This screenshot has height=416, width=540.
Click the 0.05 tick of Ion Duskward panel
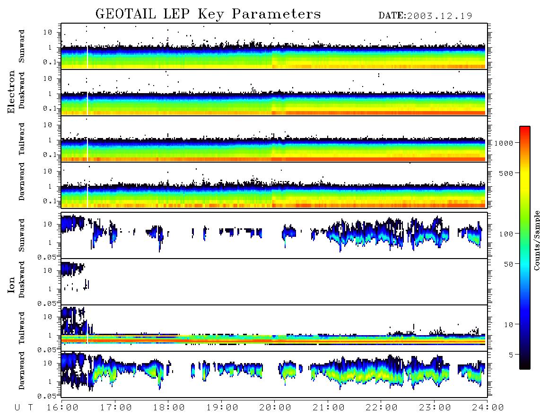47,303
